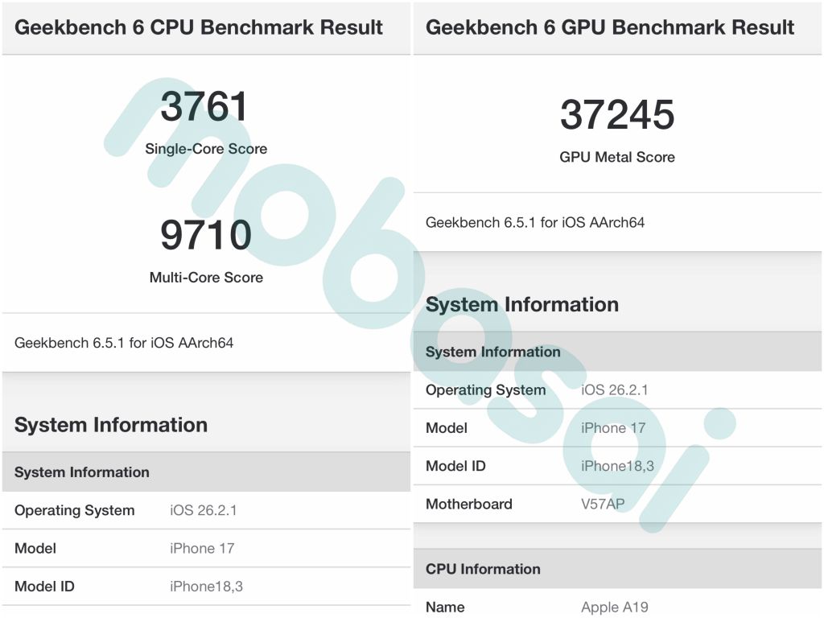Select the Multi-Core Score value 9710

pos(206,236)
